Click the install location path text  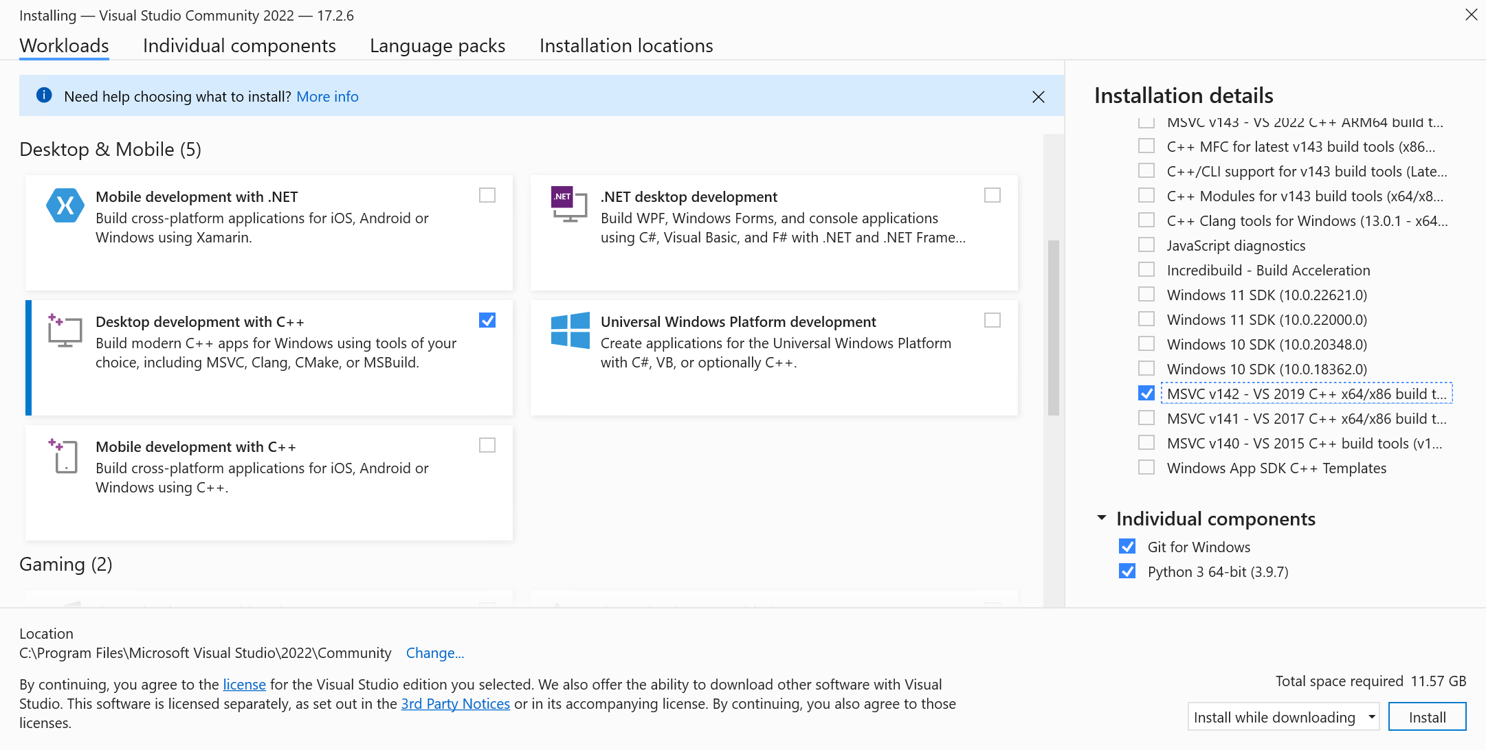206,652
